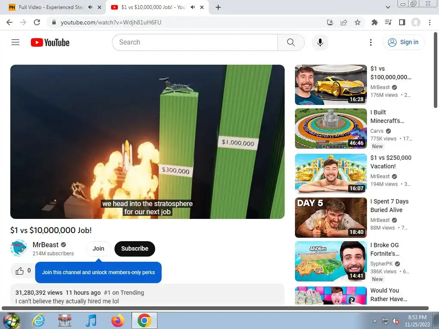Screen dimensions: 439x329
Task: Open the Chrome profile avatar
Action: click(416, 22)
